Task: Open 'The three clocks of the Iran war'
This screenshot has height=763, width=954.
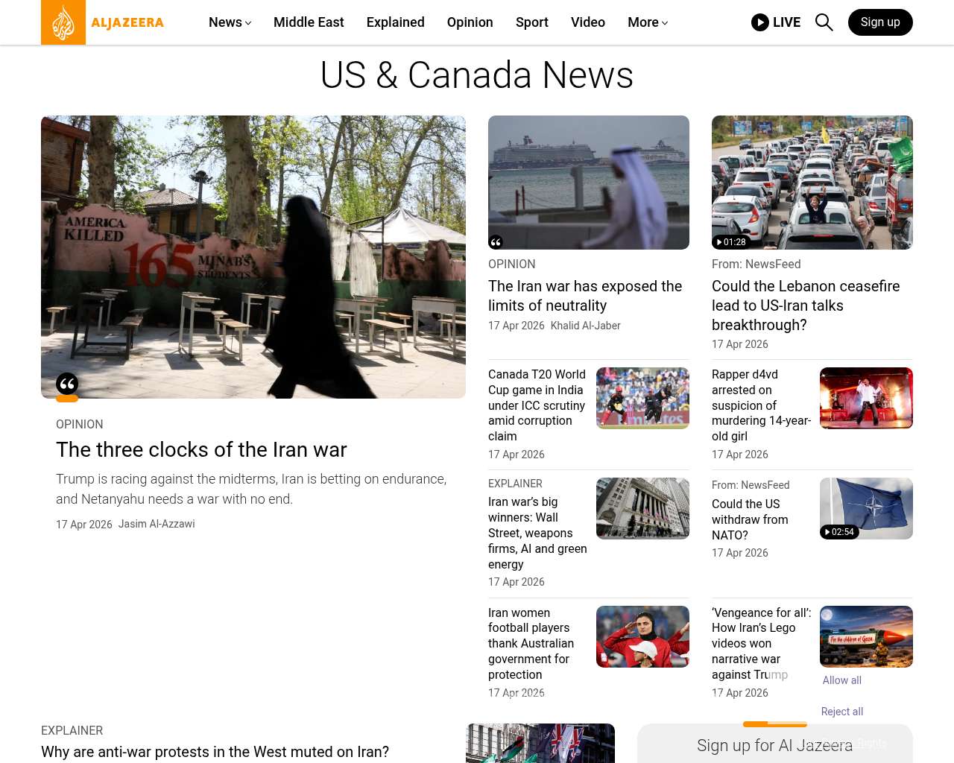Action: pos(201,450)
